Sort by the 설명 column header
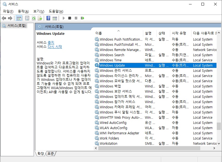 pyautogui.click(x=150, y=33)
